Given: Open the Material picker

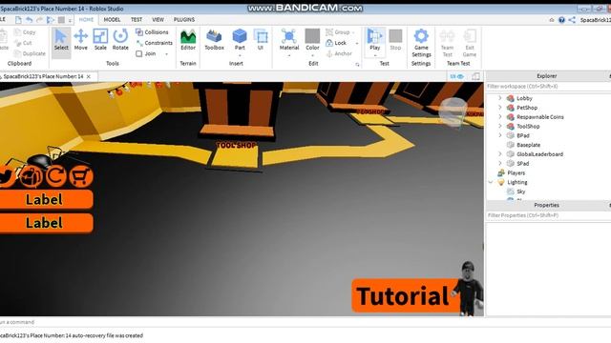Looking at the screenshot, I should (x=288, y=40).
